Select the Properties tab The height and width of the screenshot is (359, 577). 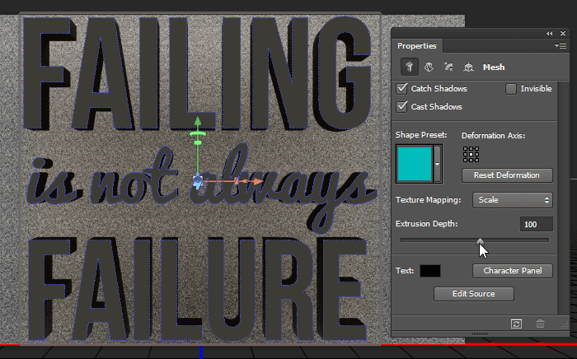pos(416,46)
